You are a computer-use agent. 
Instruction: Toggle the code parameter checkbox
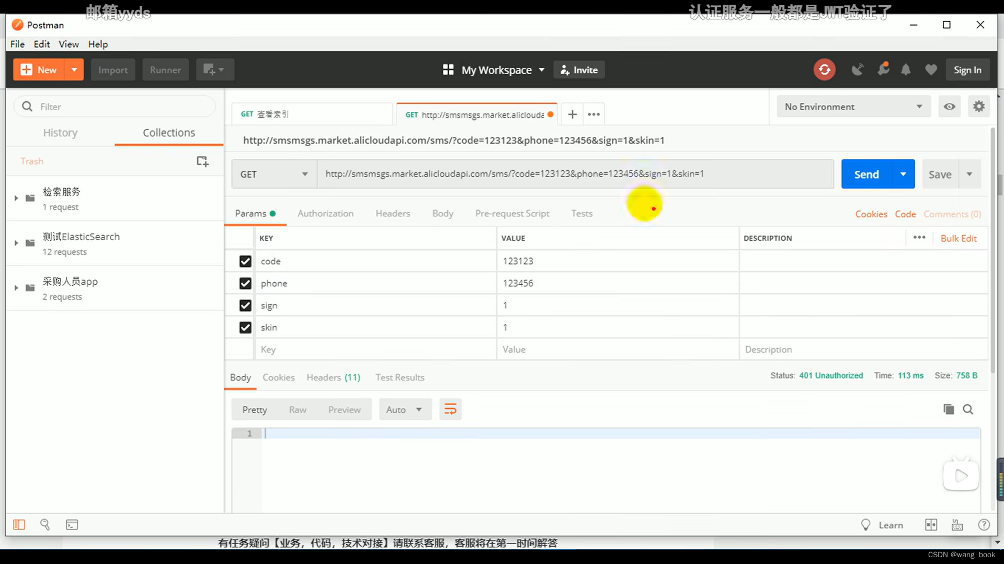(245, 260)
